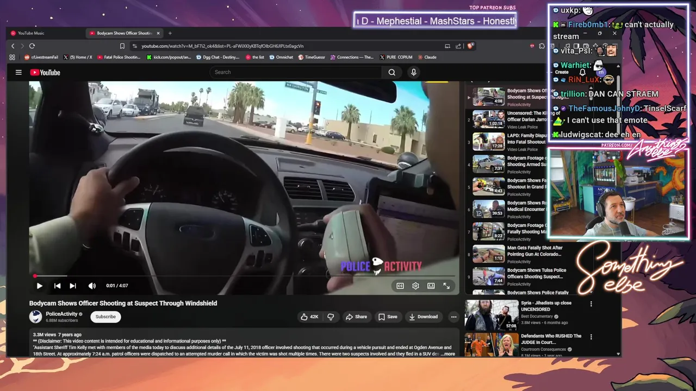This screenshot has height=391, width=696.
Task: Click the YouTube search magnifier button
Action: pyautogui.click(x=391, y=72)
